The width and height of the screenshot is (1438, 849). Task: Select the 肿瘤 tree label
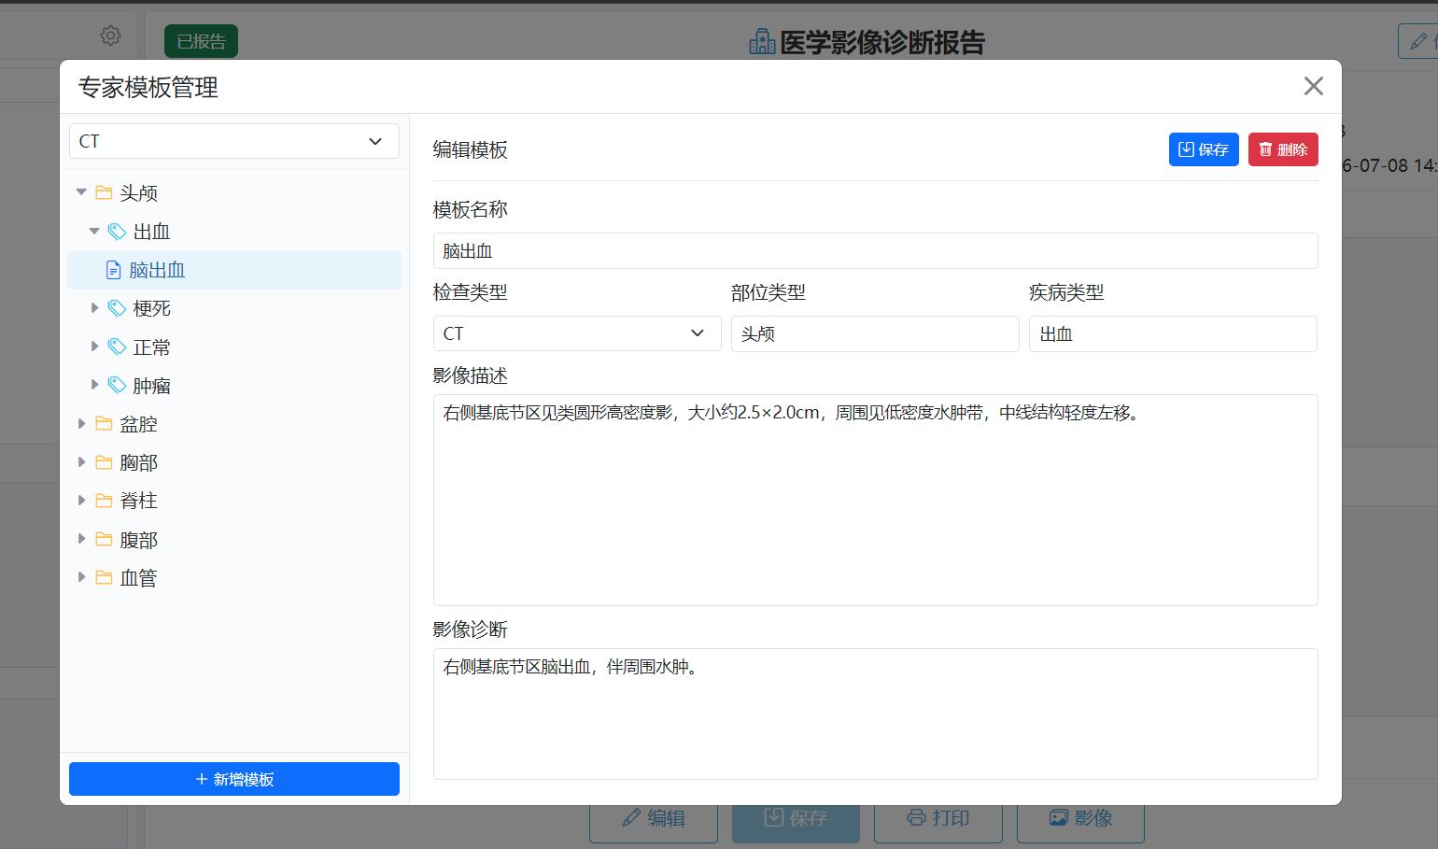pos(151,385)
